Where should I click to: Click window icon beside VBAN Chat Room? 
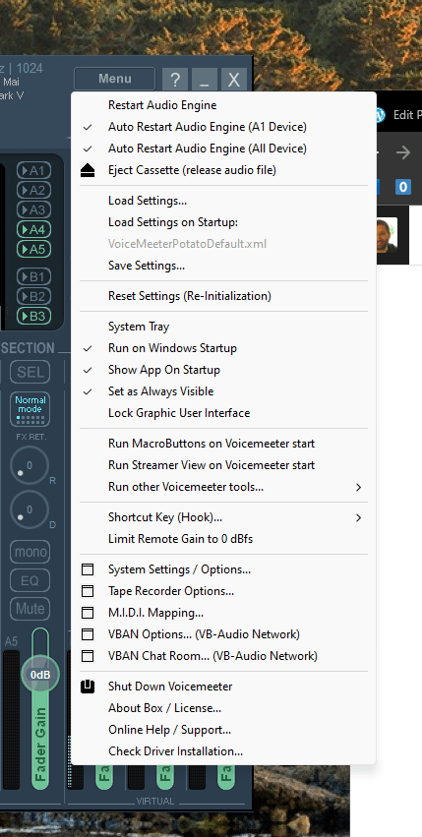pos(88,655)
